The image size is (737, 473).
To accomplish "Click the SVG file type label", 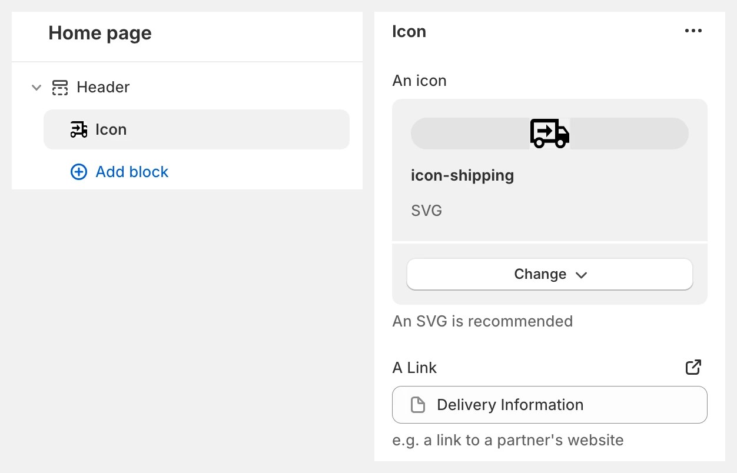I will tap(426, 211).
